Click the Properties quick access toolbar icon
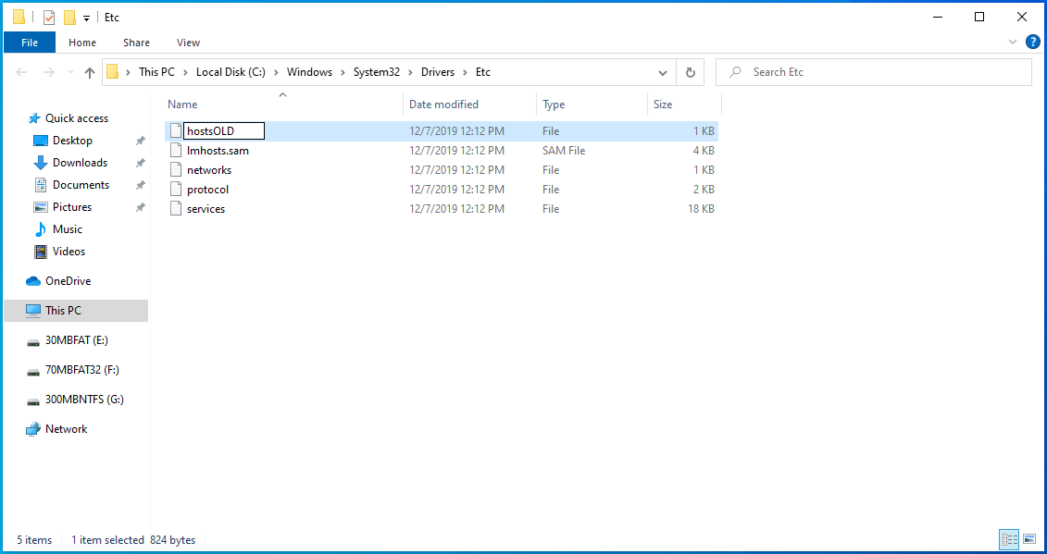 (x=49, y=18)
